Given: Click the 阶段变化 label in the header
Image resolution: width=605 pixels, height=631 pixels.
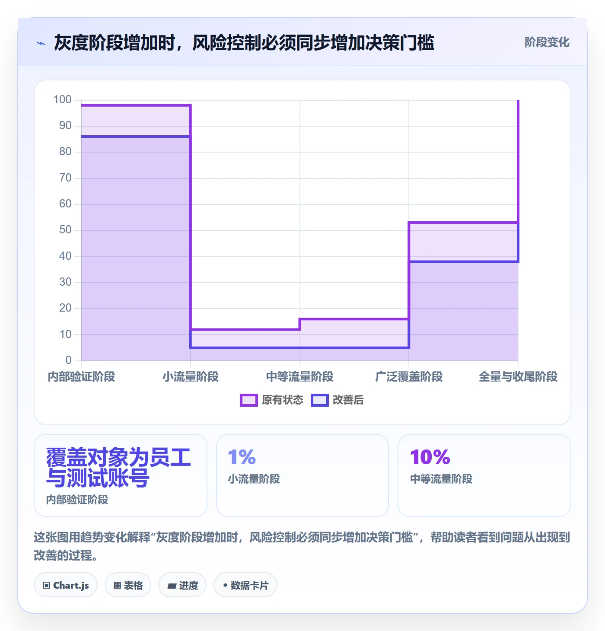Looking at the screenshot, I should pos(547,42).
